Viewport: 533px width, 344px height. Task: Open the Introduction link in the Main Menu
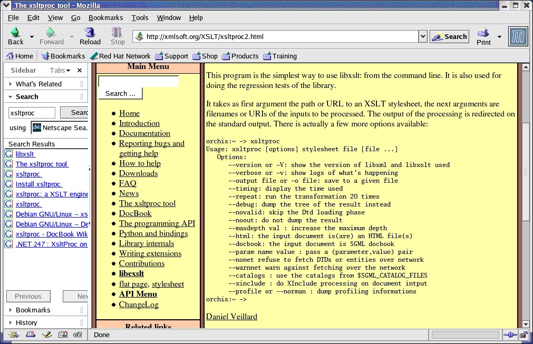point(139,123)
